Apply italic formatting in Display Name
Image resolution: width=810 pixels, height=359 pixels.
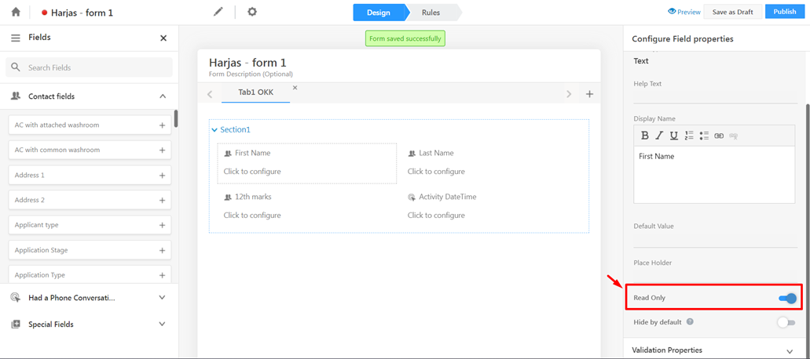(x=659, y=136)
